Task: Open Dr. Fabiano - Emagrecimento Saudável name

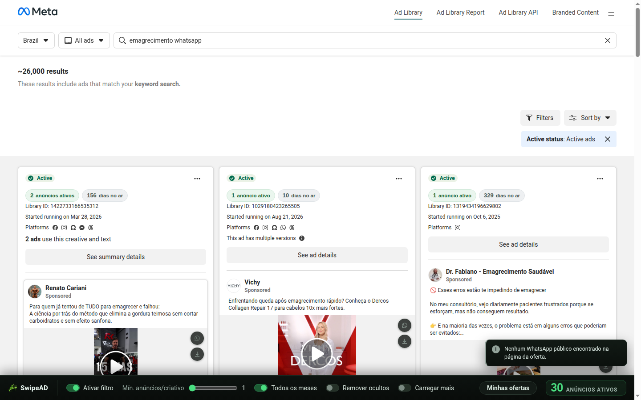Action: (x=500, y=272)
